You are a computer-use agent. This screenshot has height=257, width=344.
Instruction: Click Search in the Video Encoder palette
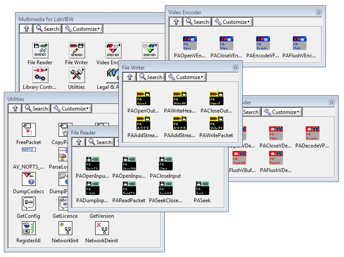pos(198,22)
